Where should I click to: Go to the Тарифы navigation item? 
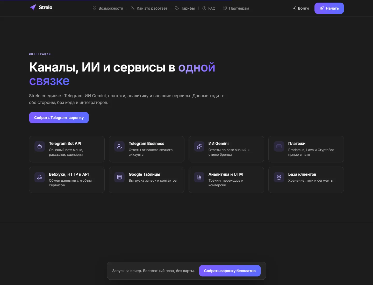(185, 8)
